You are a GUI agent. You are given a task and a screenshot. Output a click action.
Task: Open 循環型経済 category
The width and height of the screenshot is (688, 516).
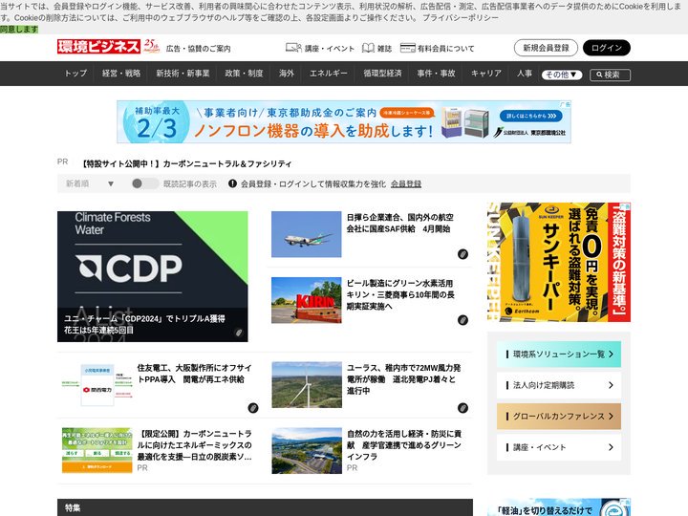[382, 74]
